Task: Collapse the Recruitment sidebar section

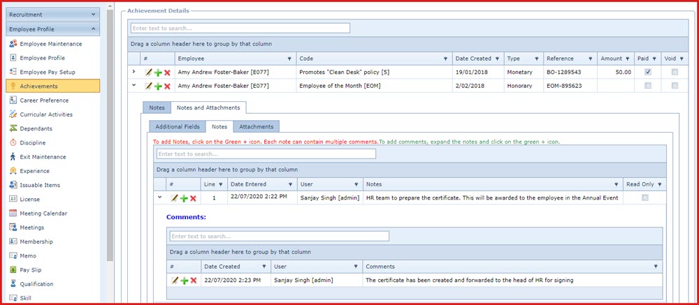Action: pos(94,14)
